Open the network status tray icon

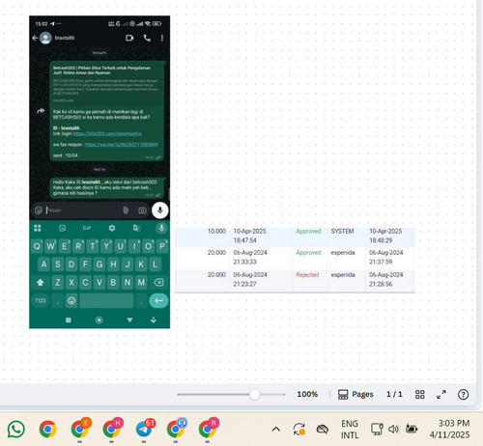pyautogui.click(x=377, y=429)
